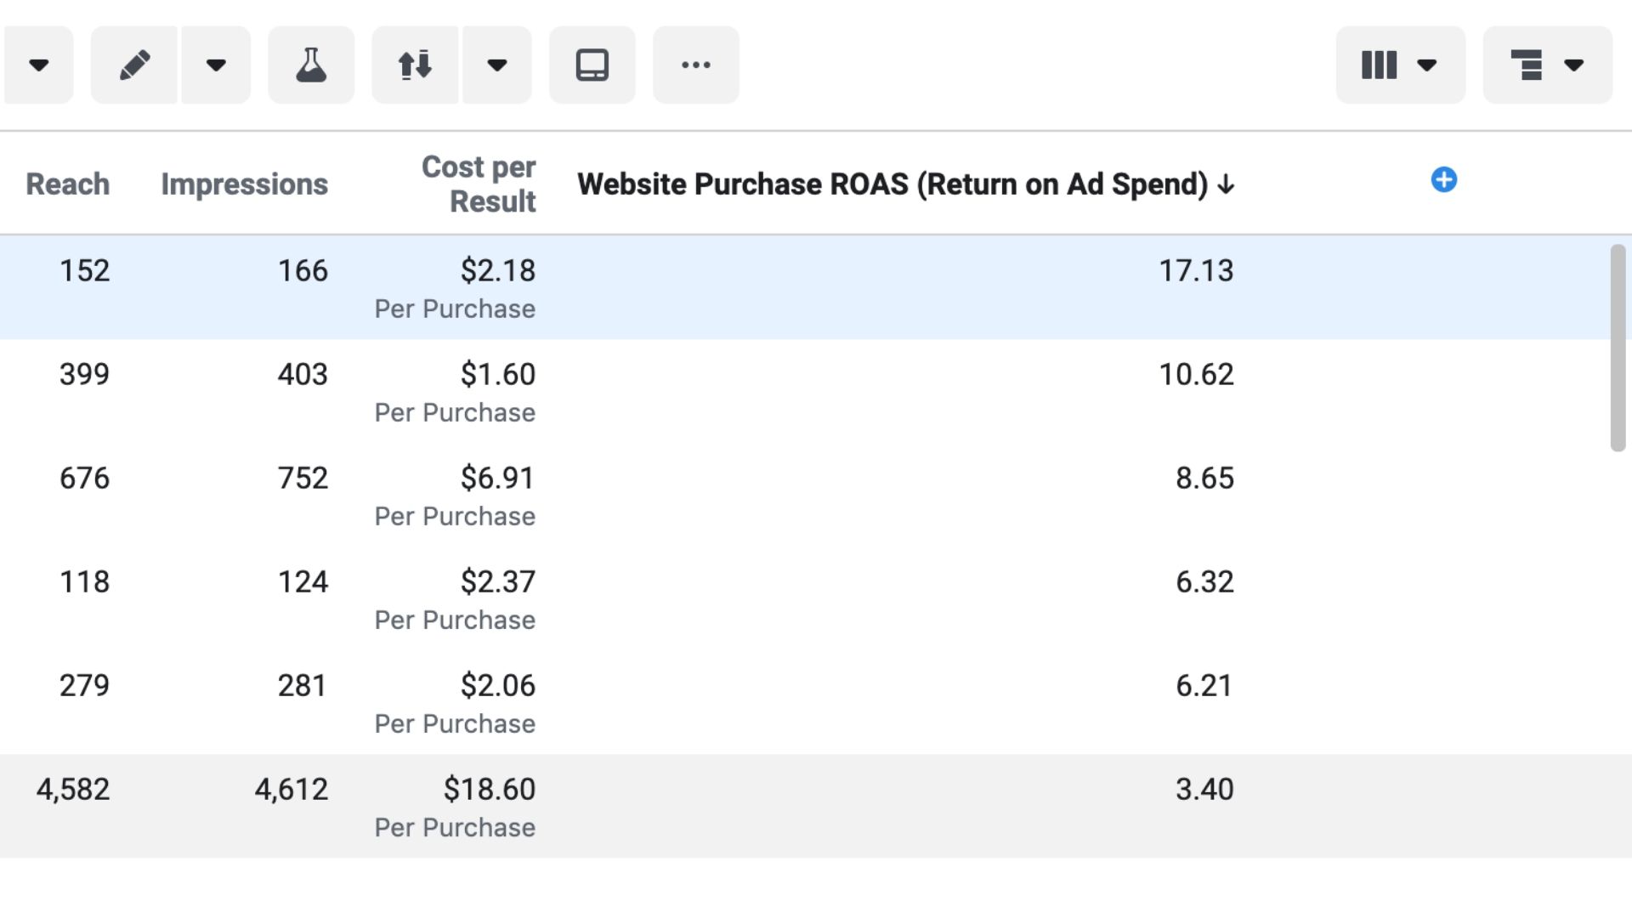This screenshot has height=918, width=1632.
Task: Open the A/B Test flask icon
Action: [x=311, y=64]
